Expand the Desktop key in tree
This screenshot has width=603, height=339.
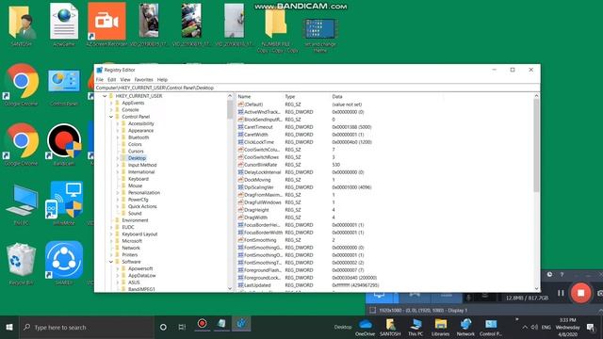click(x=117, y=158)
